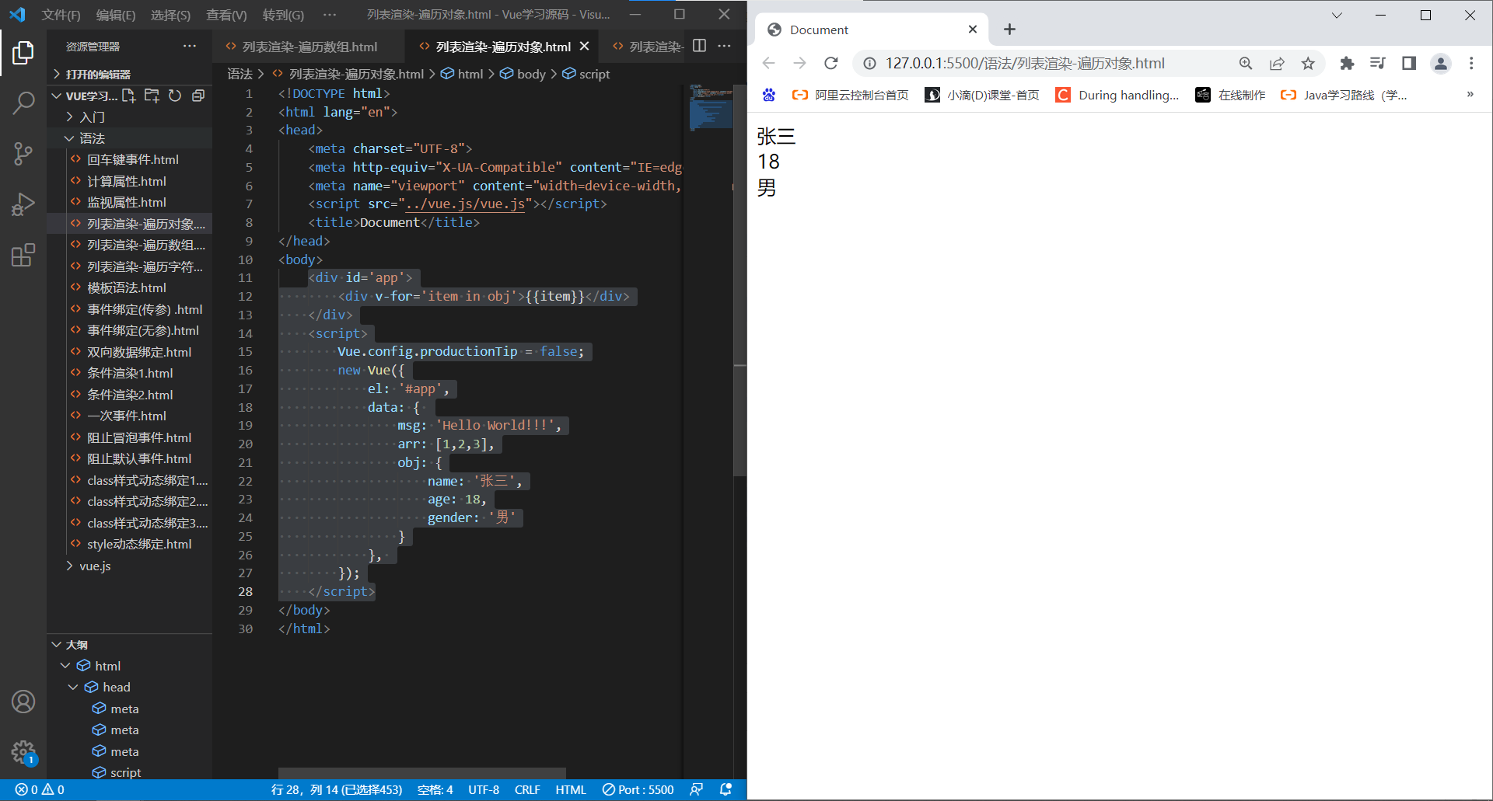This screenshot has height=801, width=1493.
Task: Collapse the 语法 folder
Action: click(x=92, y=138)
